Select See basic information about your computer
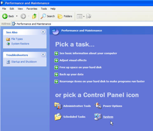153x131 pixels. click(x=88, y=53)
